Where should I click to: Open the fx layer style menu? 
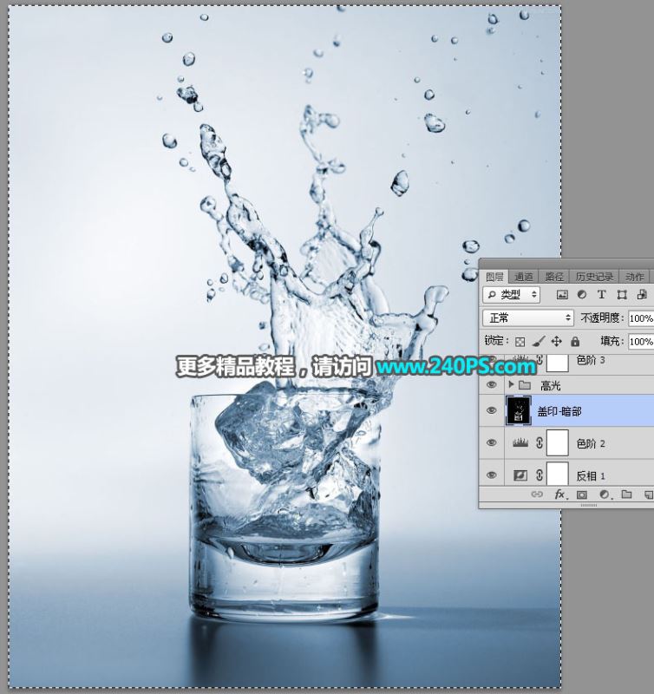pos(559,494)
